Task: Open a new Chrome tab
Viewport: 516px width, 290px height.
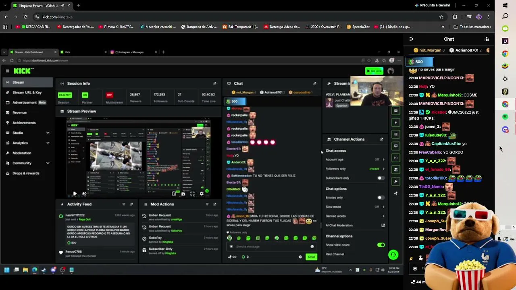Action: pos(78,5)
